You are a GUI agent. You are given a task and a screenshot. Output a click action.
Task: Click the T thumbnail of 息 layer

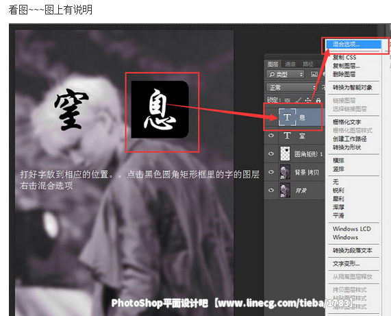pos(288,117)
